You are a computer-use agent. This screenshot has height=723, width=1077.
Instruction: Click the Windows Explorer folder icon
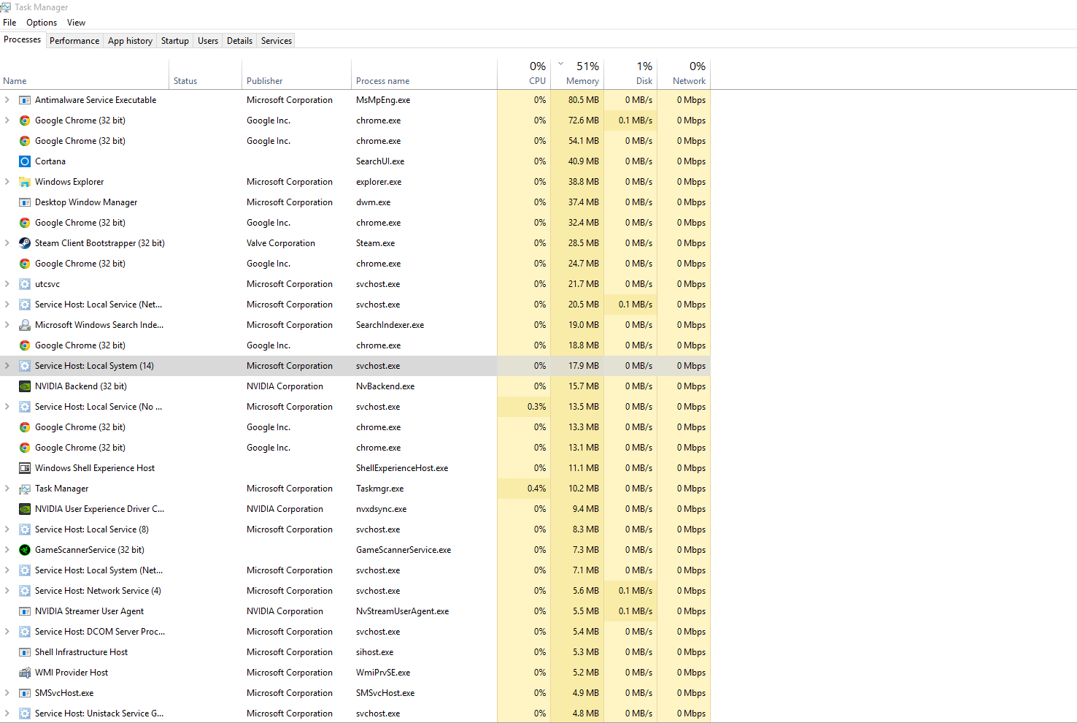click(x=25, y=182)
